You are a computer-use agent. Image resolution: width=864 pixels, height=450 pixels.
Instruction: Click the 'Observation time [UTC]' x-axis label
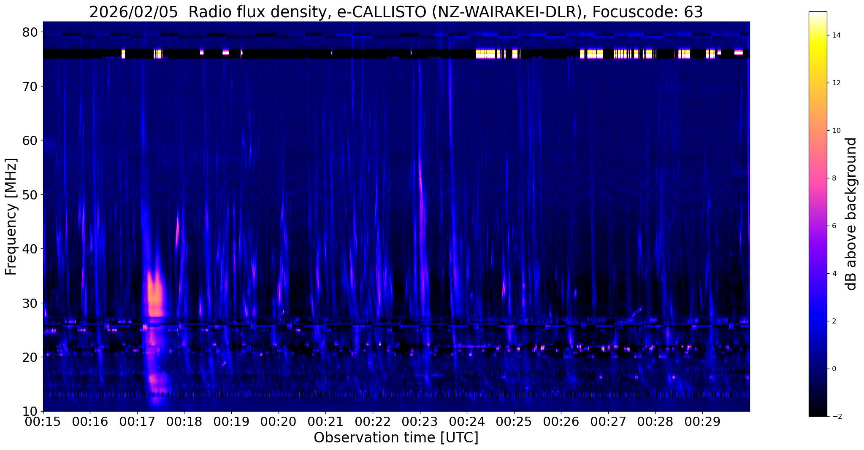click(x=396, y=438)
